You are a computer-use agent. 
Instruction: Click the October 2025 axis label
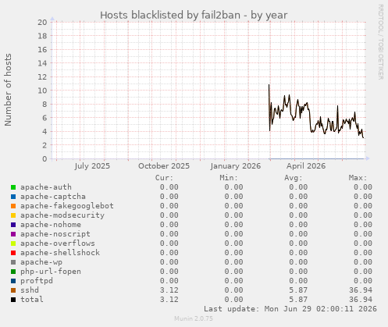(164, 166)
